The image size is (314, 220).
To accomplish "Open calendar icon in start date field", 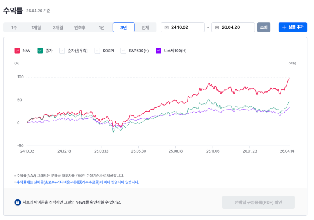I will pyautogui.click(x=167, y=27).
